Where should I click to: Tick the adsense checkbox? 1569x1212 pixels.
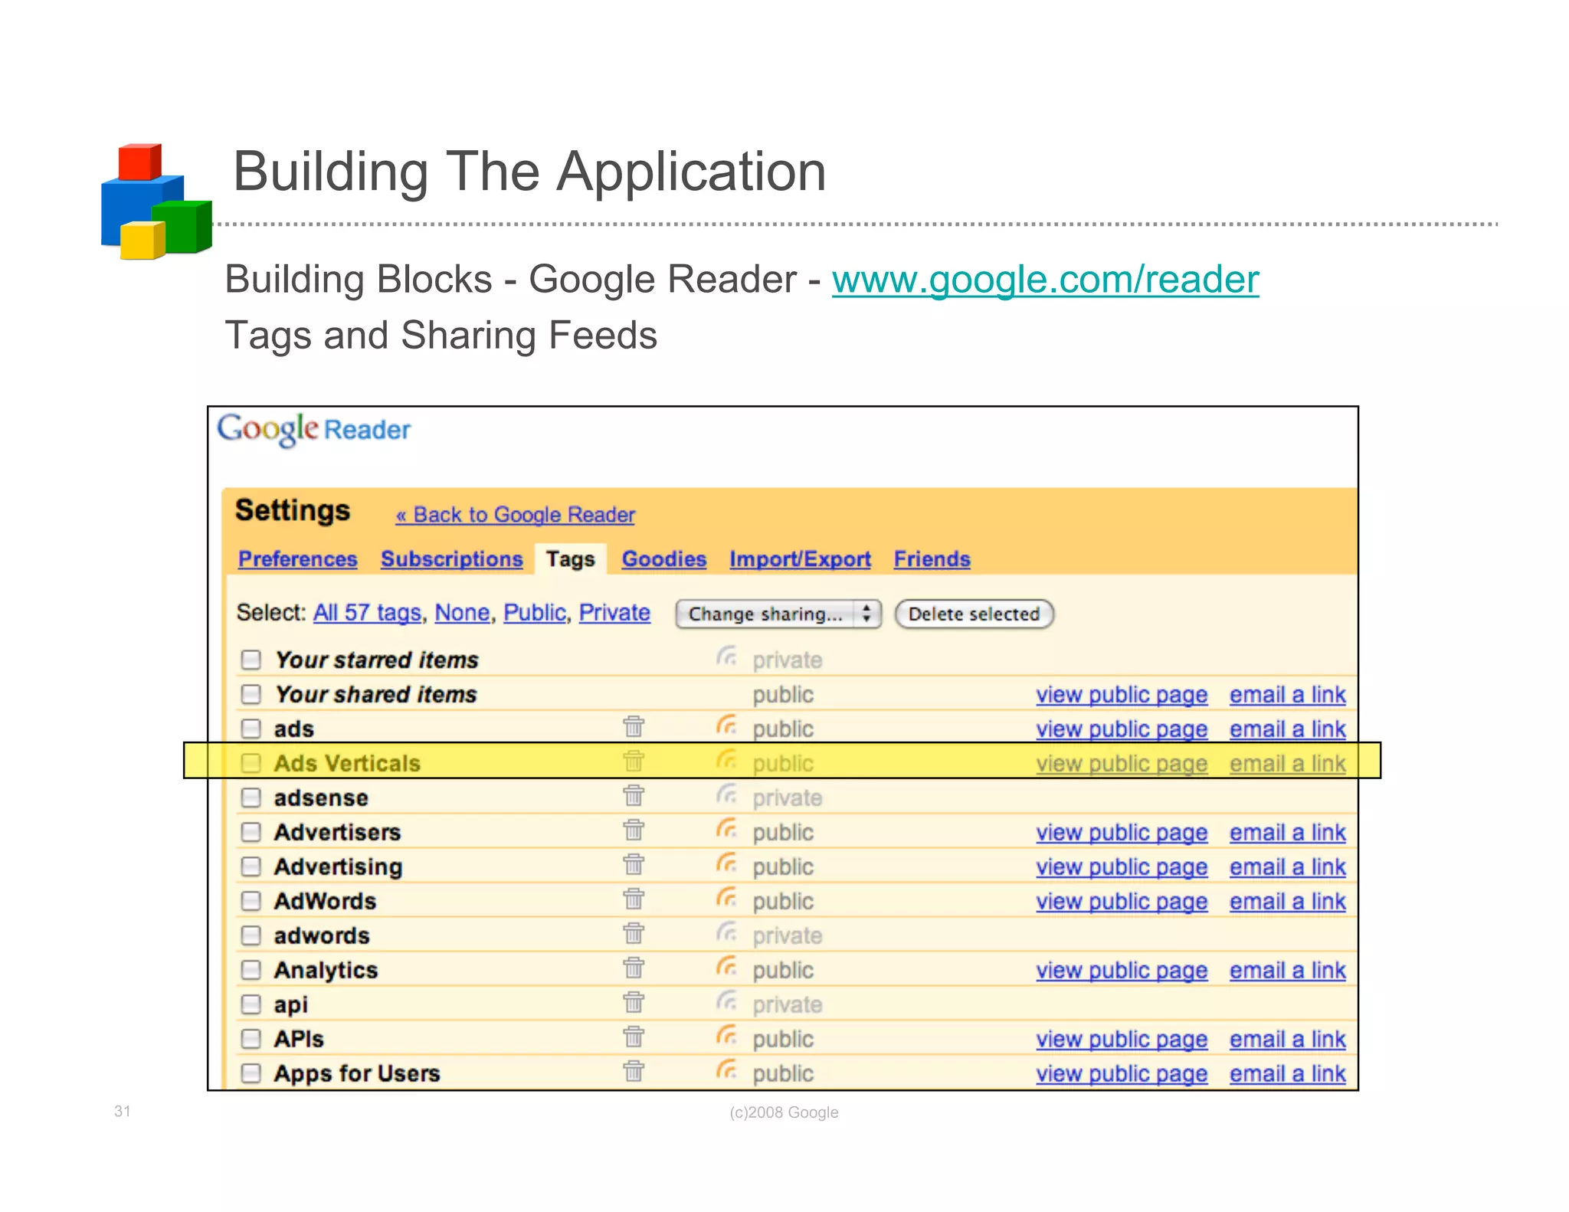(x=251, y=798)
